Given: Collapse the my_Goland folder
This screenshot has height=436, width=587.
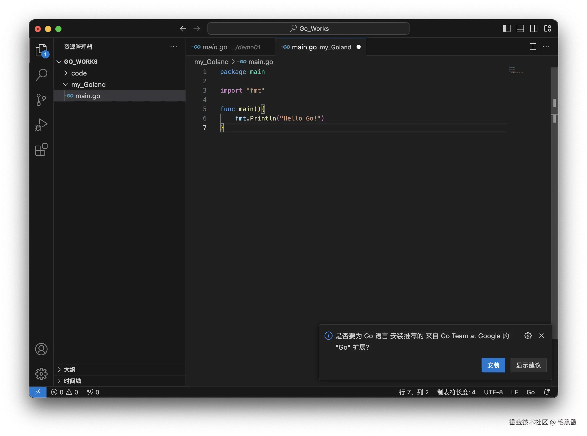Looking at the screenshot, I should click(x=88, y=85).
